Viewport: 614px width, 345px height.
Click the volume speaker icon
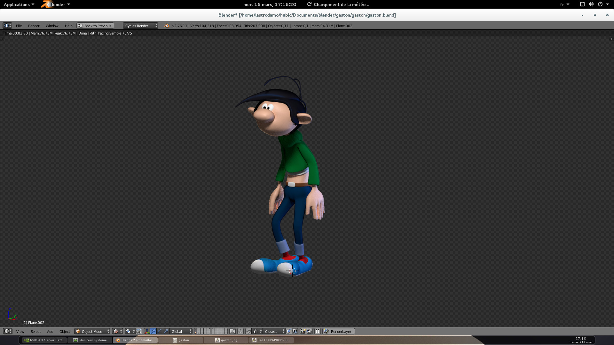591,4
